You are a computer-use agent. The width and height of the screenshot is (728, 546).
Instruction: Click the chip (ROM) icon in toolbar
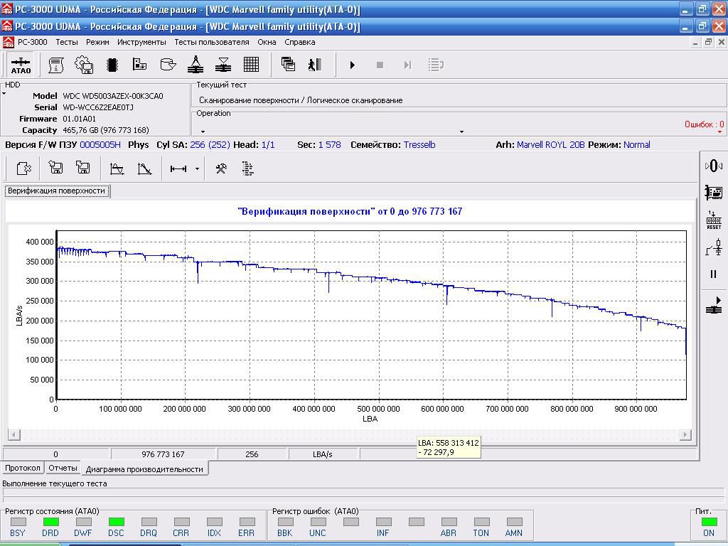[x=112, y=65]
